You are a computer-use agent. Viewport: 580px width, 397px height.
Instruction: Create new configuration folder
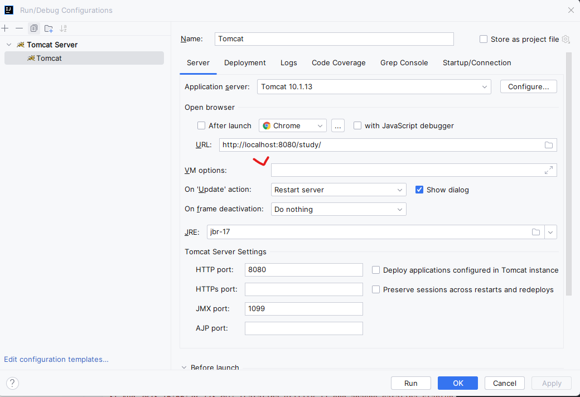[x=49, y=28]
